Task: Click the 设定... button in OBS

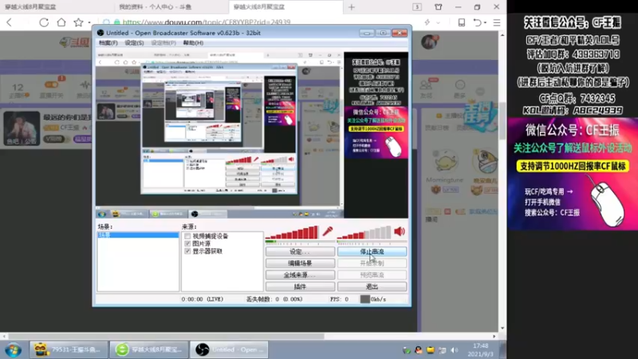Action: tap(300, 252)
